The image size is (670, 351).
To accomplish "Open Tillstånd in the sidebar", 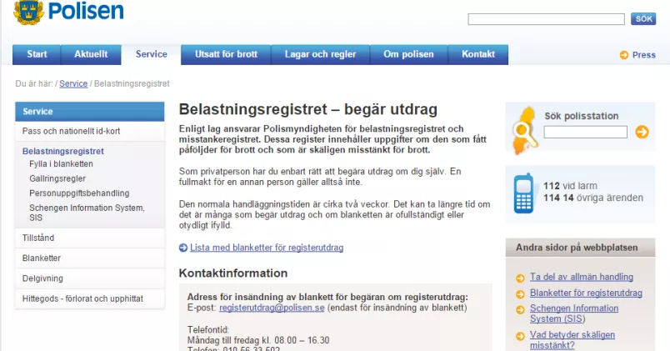I will tap(90, 238).
